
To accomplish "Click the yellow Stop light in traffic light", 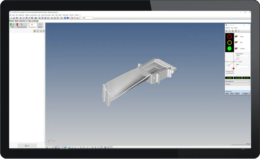I will [x=230, y=43].
